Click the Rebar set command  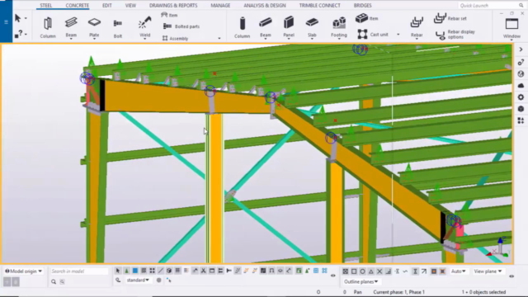click(x=450, y=18)
